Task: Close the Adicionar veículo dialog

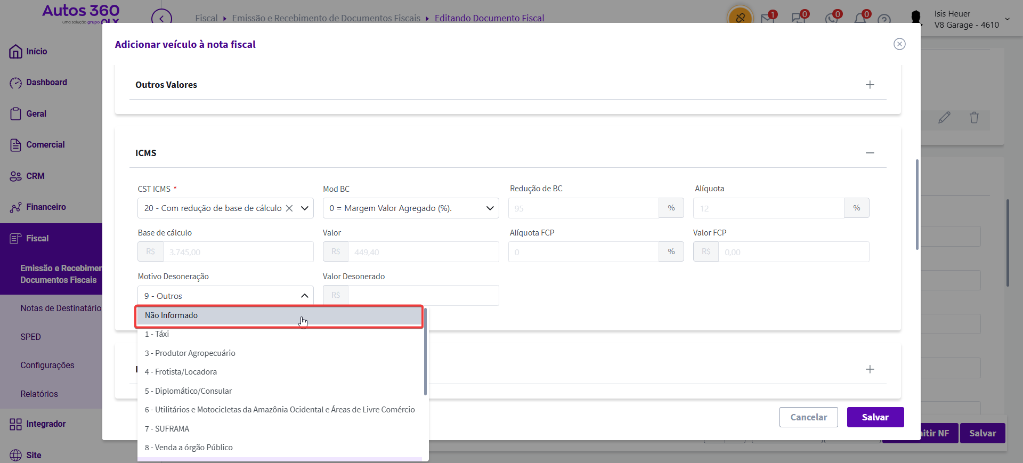Action: (899, 44)
